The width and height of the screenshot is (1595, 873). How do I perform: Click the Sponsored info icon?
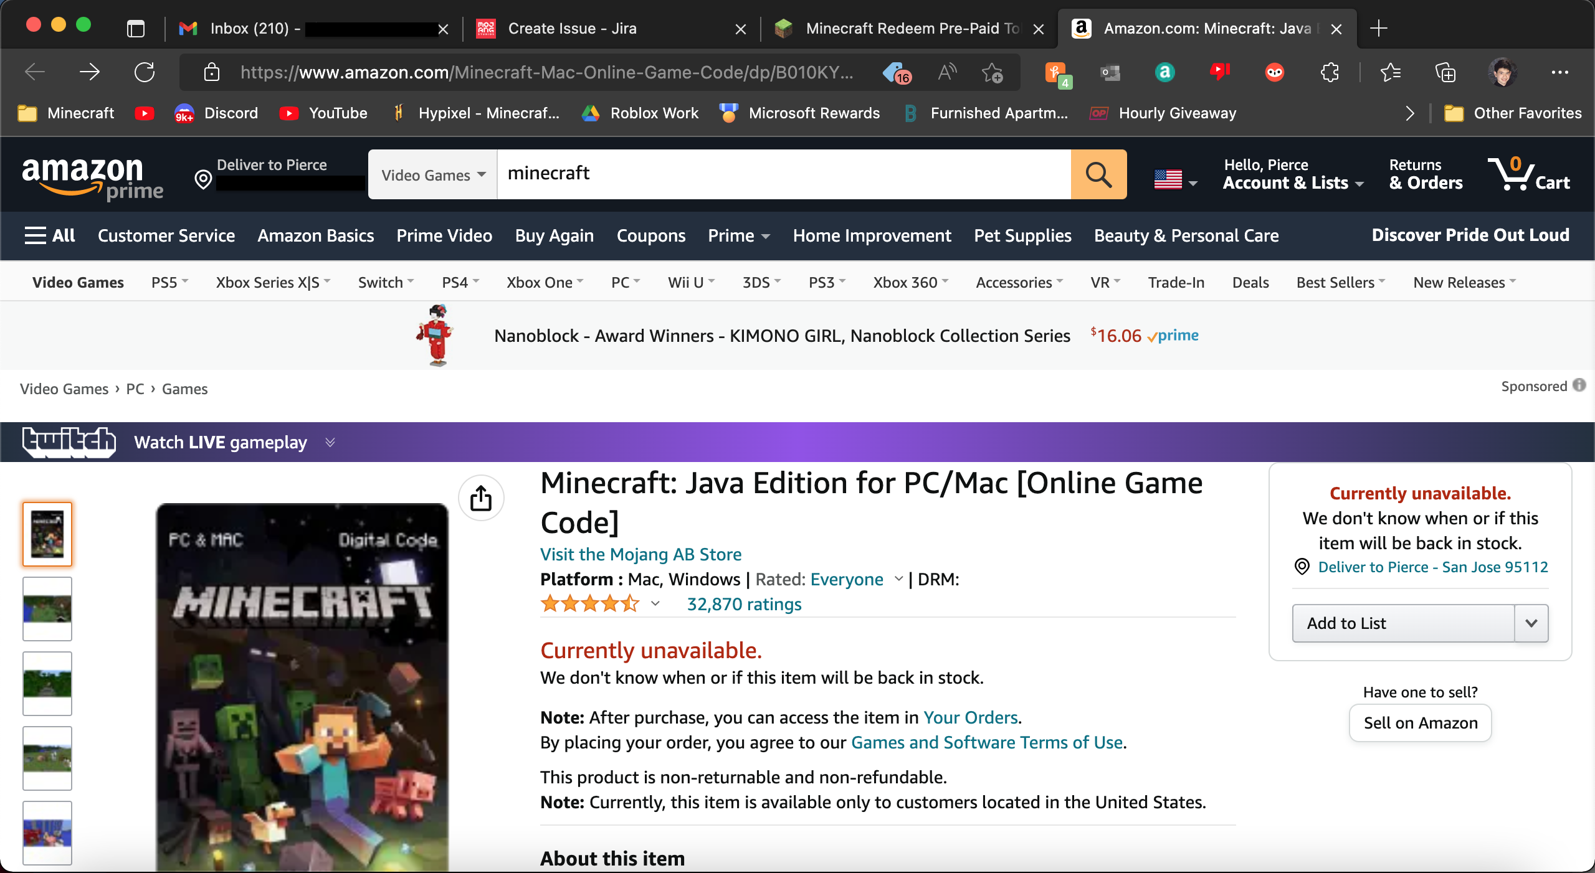[1579, 385]
